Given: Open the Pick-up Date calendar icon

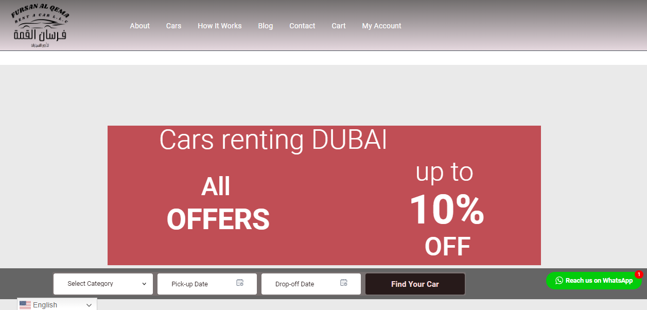Looking at the screenshot, I should coord(240,283).
